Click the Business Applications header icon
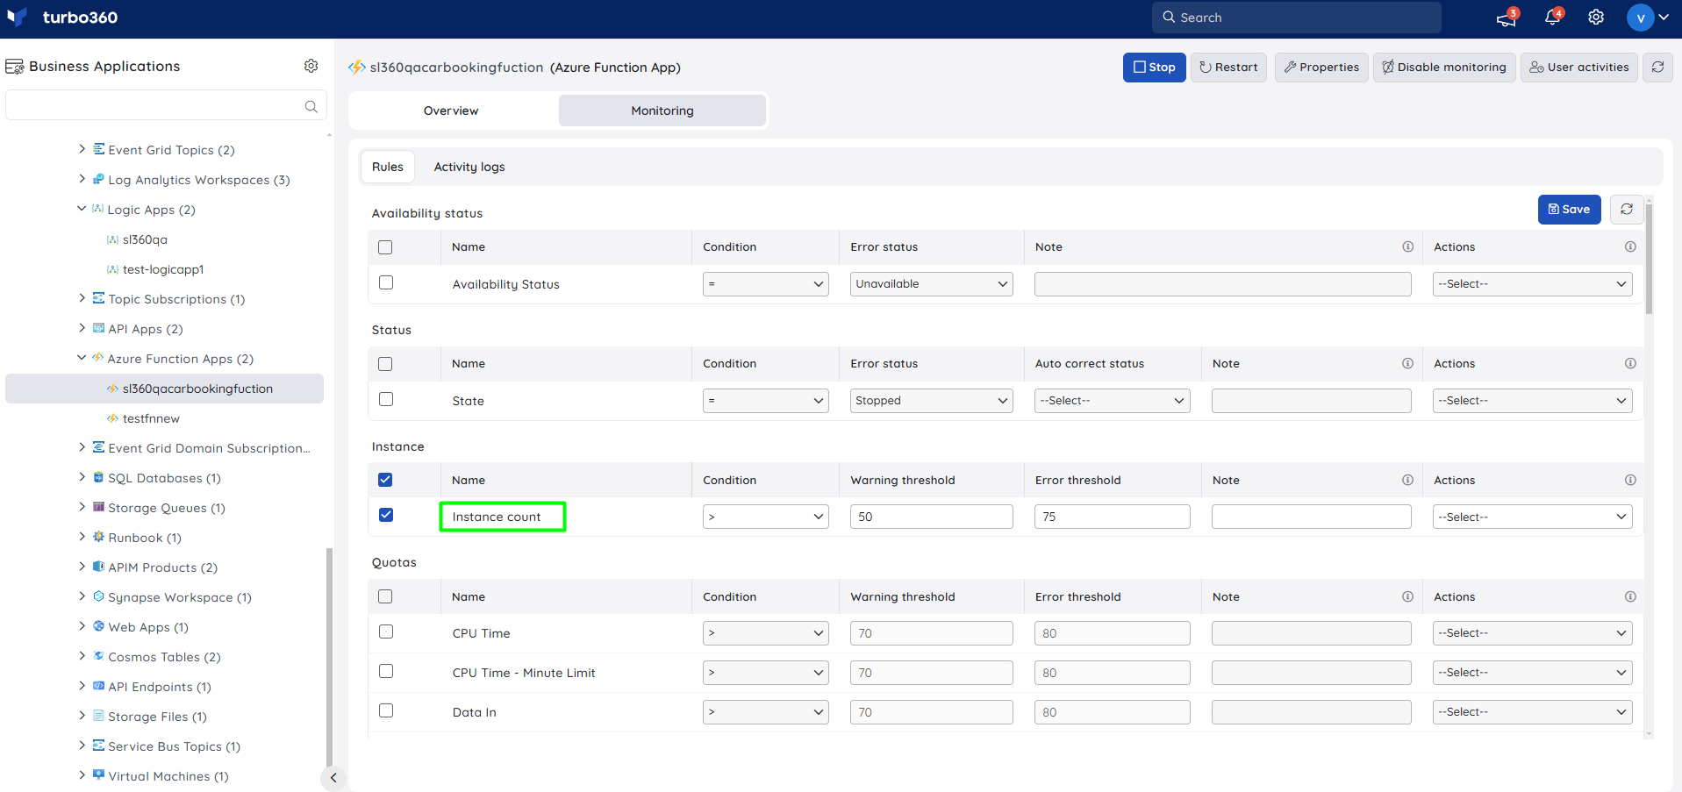This screenshot has width=1682, height=792. click(14, 67)
